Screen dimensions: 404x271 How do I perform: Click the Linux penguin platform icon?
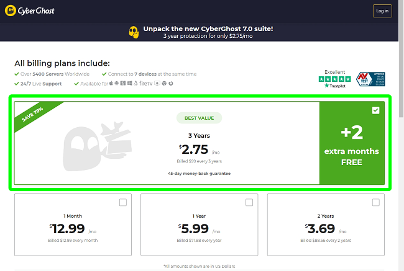(135, 83)
